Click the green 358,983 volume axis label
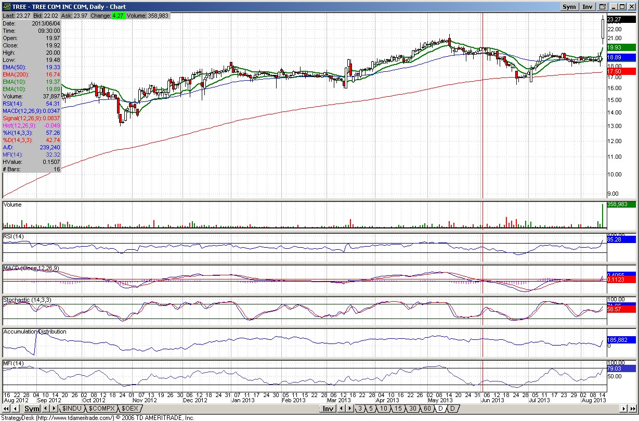 tap(621, 205)
